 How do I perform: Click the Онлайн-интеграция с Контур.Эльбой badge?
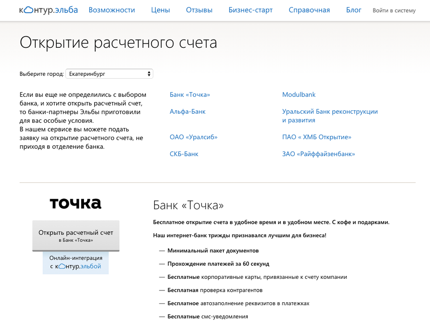pos(76,262)
